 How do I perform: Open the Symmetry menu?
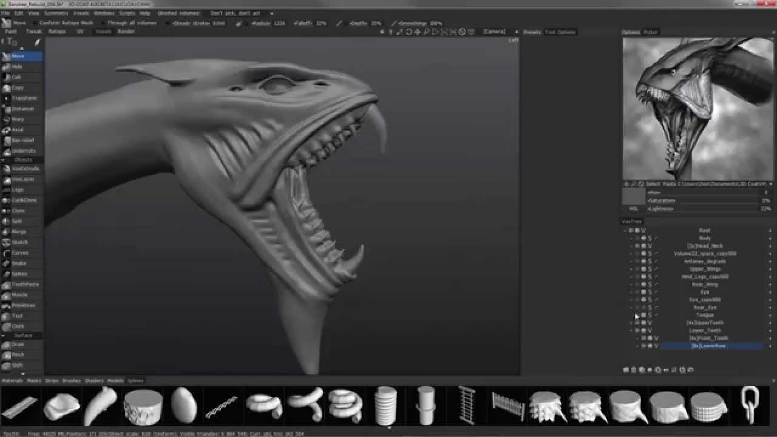coord(56,13)
